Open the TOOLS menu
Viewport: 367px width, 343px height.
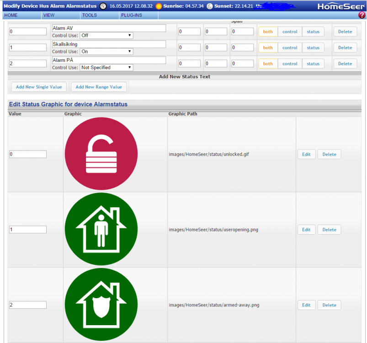(x=89, y=15)
